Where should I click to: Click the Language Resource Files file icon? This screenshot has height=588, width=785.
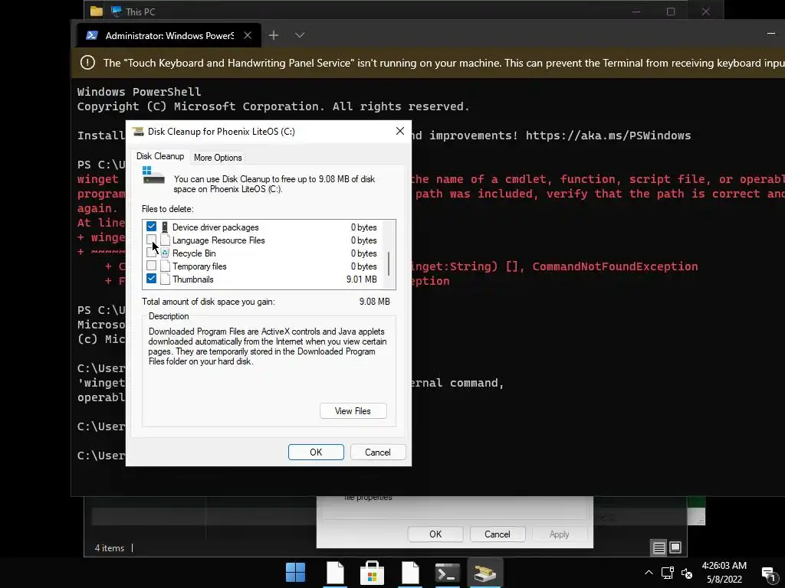165,240
